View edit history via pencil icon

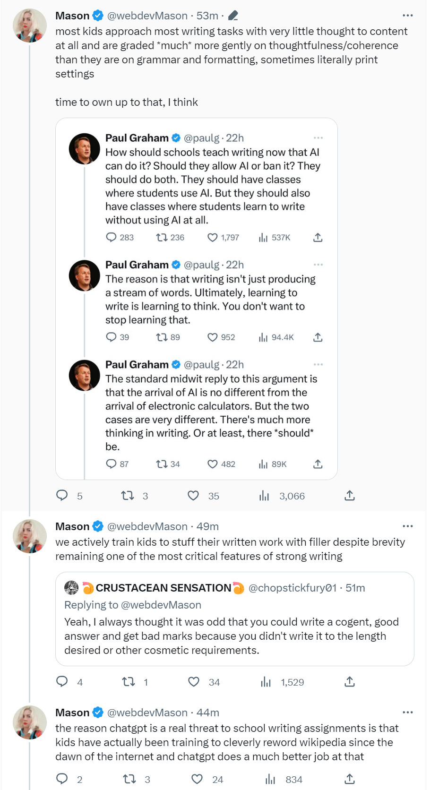tap(232, 16)
